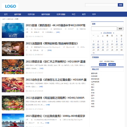This screenshot has width=127, height=127.
Task: Select date 18 in the calendar
Action: 98,47
